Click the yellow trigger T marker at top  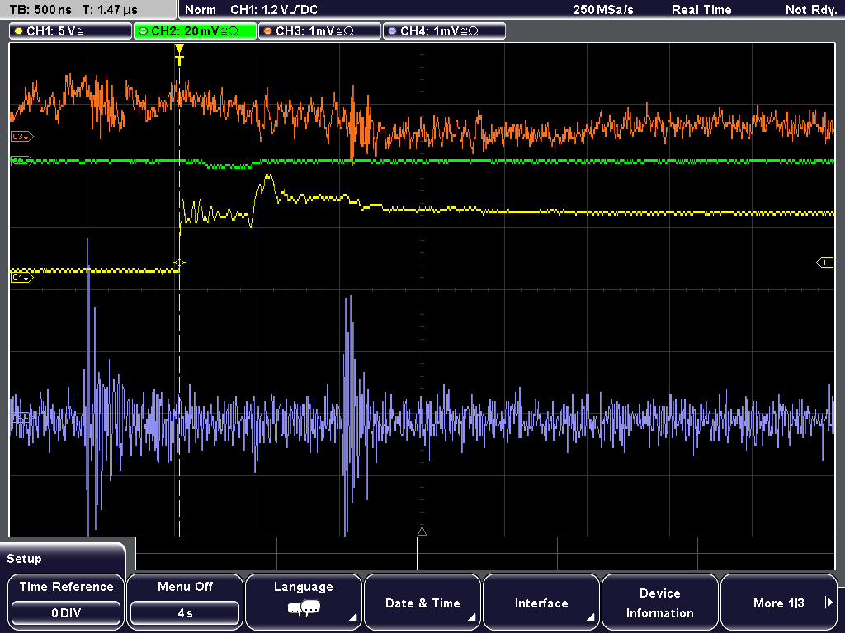(179, 54)
